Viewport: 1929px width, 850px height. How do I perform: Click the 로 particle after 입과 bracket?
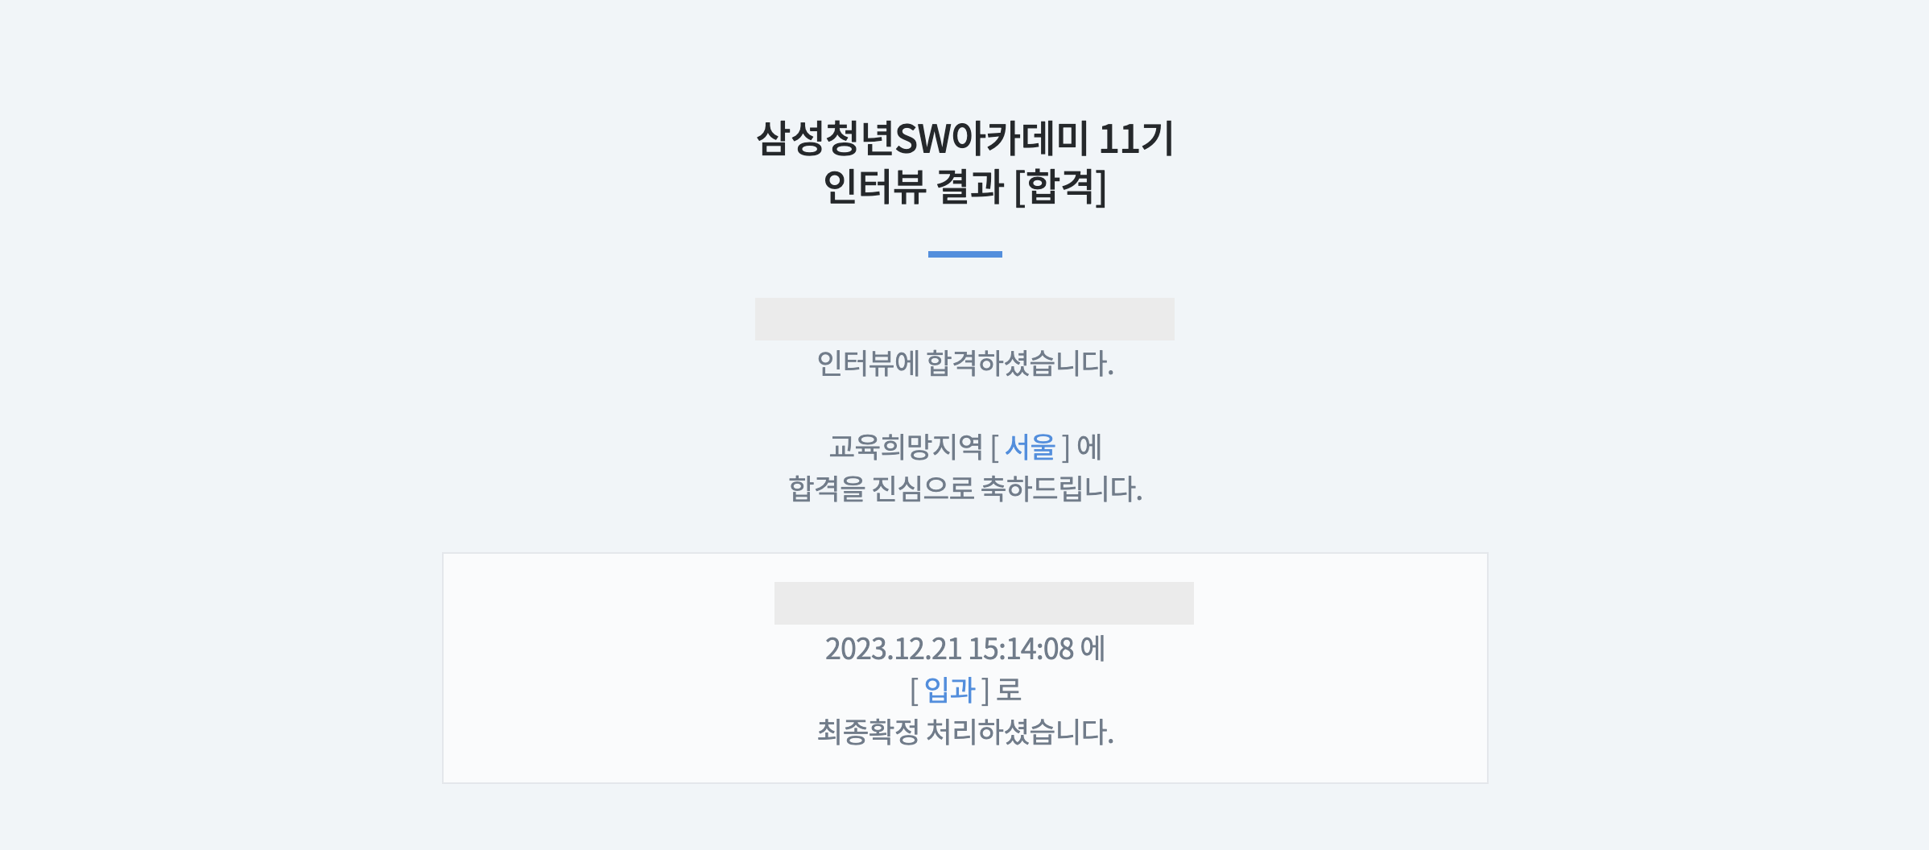point(1009,690)
